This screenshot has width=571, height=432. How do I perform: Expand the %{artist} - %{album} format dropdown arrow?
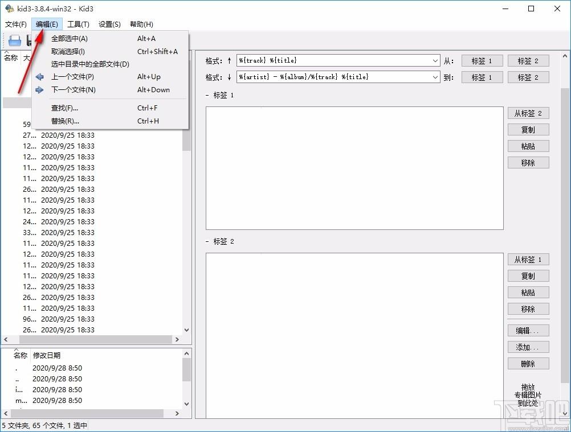(x=435, y=77)
